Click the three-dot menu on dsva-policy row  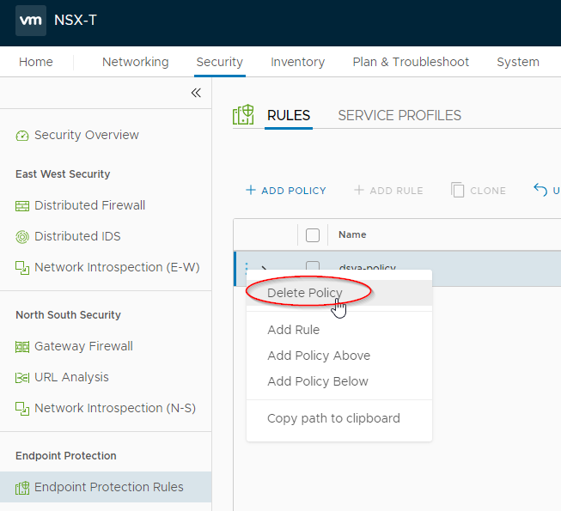tap(247, 268)
